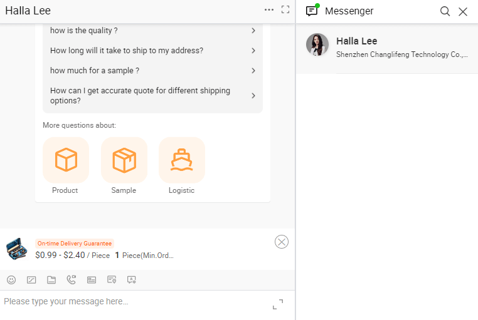Open the emoji picker
This screenshot has height=320, width=478.
[11, 280]
